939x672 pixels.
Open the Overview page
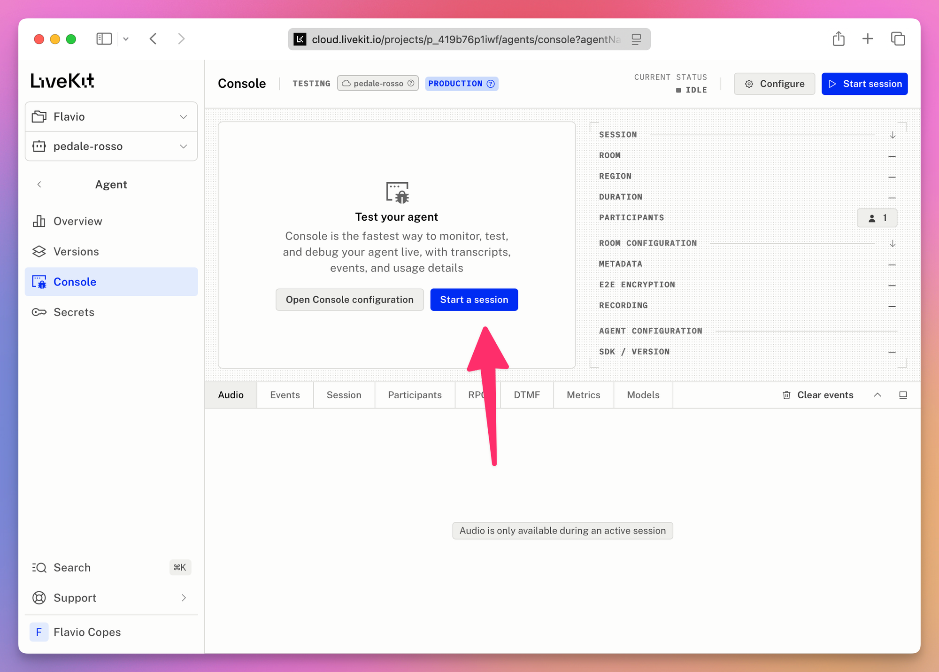(111, 221)
